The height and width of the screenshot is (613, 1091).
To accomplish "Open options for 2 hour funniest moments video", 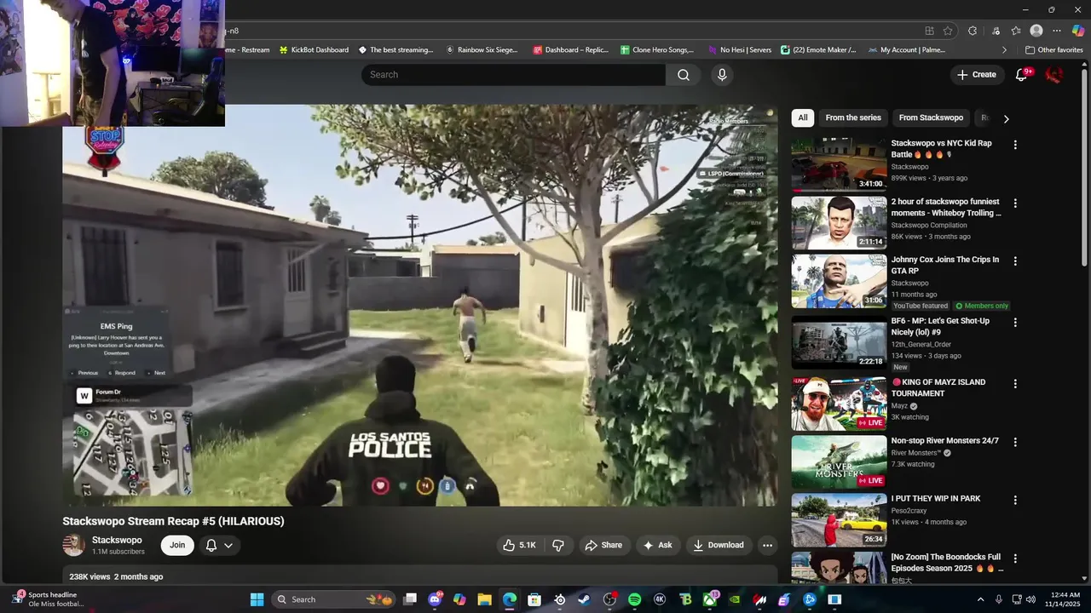I will (1014, 203).
